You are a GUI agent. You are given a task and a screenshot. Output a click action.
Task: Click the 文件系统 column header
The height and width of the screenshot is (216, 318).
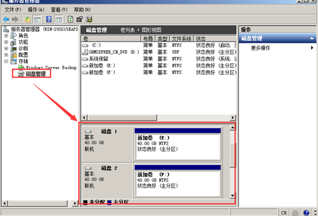182,39
